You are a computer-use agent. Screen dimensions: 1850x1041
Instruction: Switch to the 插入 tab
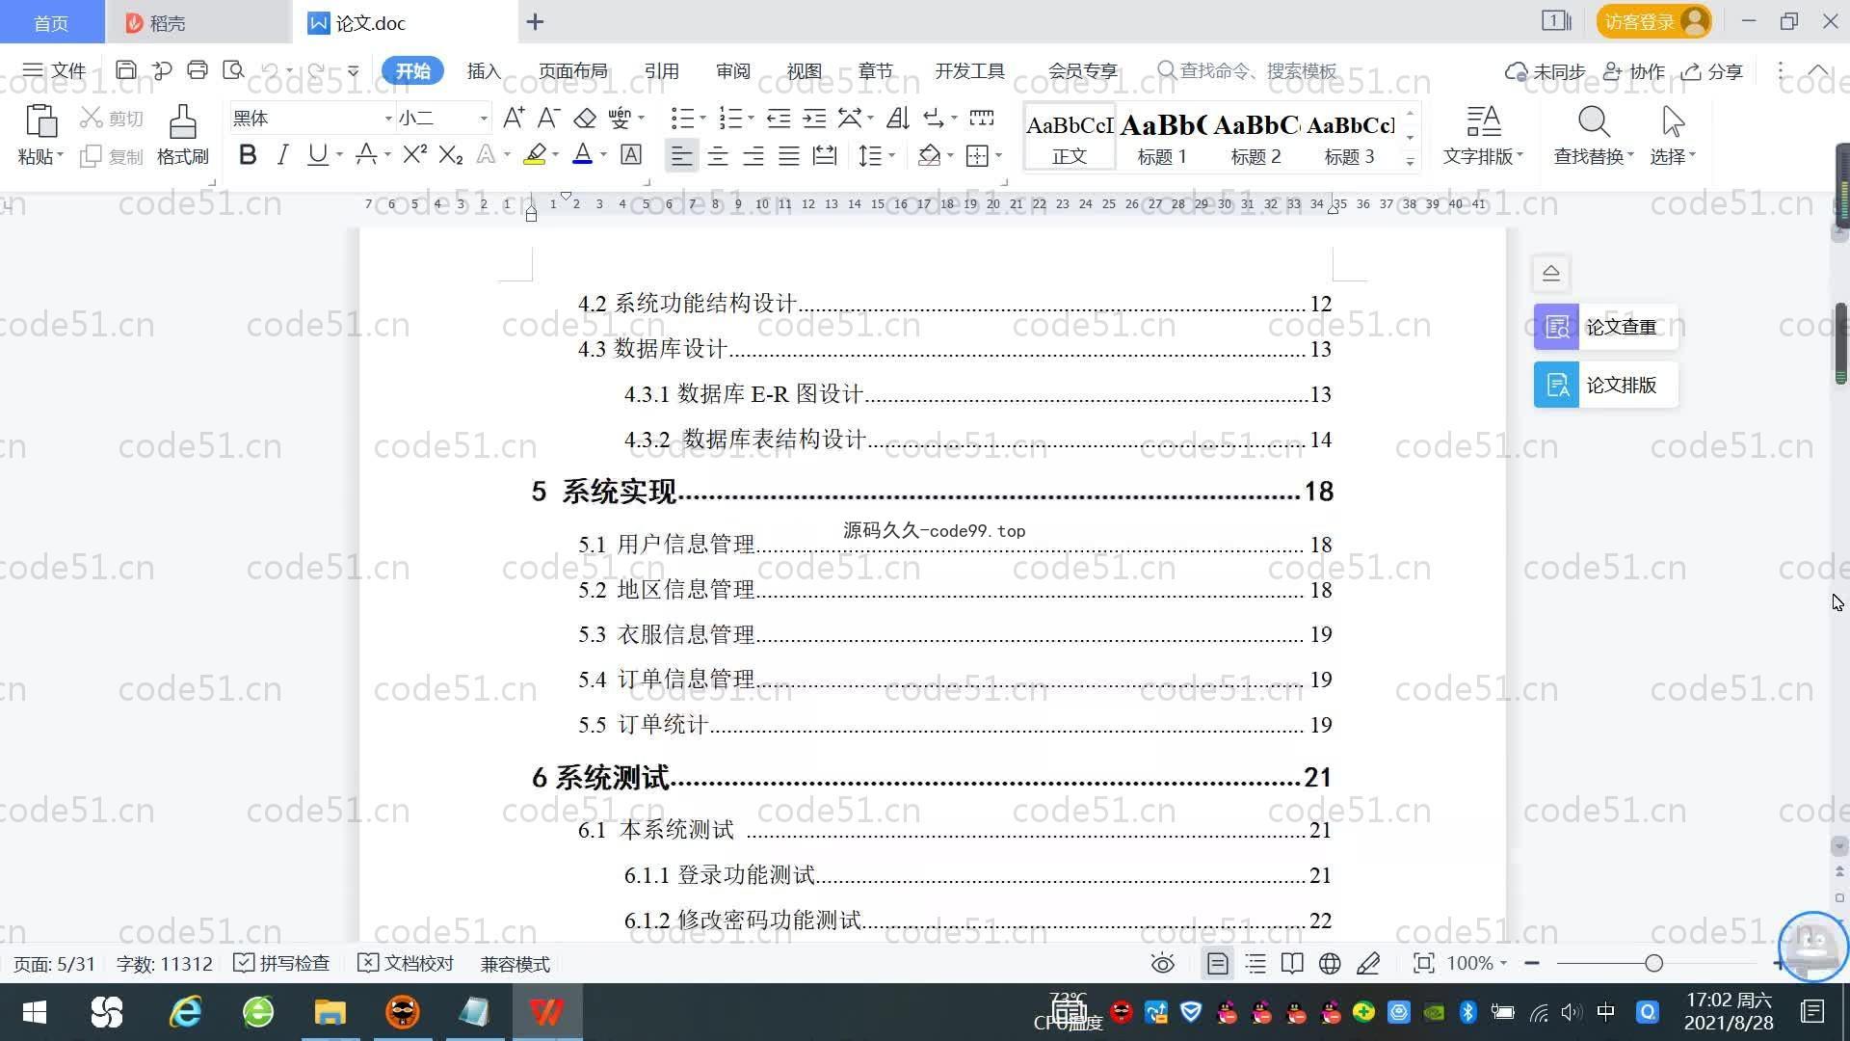[x=484, y=70]
